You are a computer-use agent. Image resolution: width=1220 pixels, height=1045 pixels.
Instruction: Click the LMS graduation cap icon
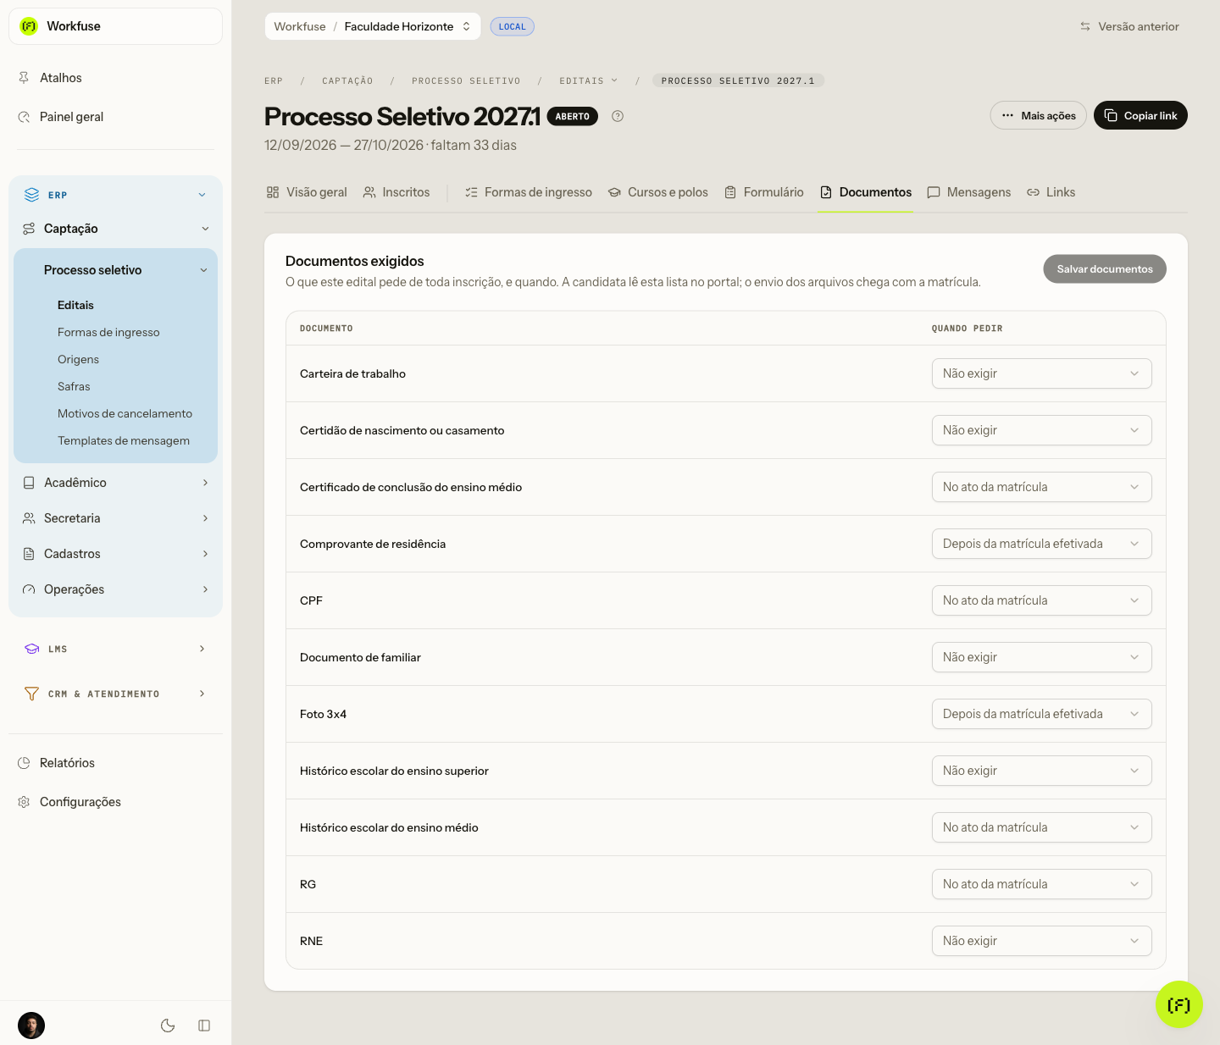pyautogui.click(x=32, y=649)
